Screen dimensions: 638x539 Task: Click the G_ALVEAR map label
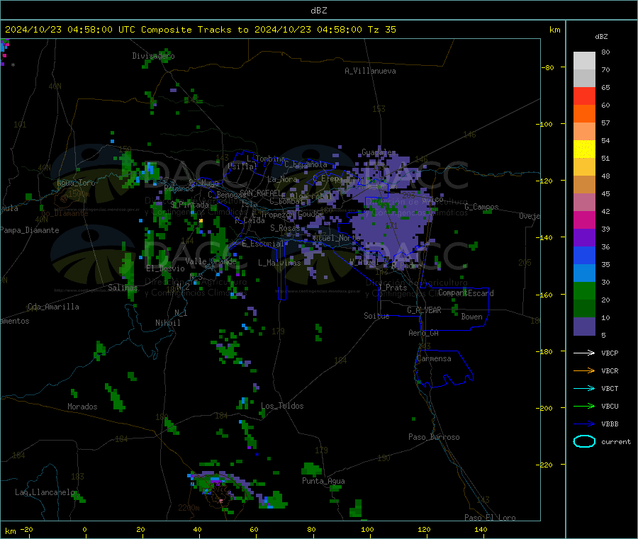pos(424,310)
